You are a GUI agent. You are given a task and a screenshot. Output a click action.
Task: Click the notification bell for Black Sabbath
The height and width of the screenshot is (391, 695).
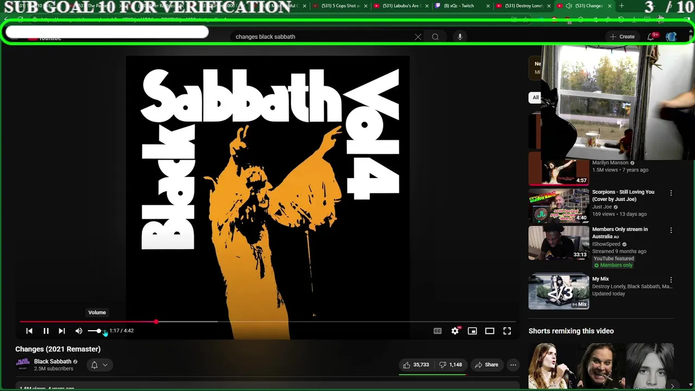[94, 365]
